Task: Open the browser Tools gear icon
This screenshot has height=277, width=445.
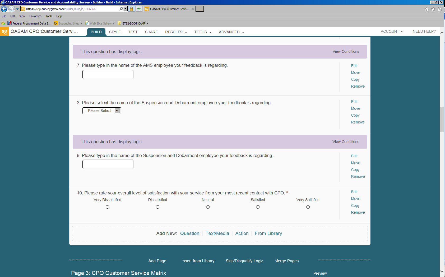Action: click(440, 9)
